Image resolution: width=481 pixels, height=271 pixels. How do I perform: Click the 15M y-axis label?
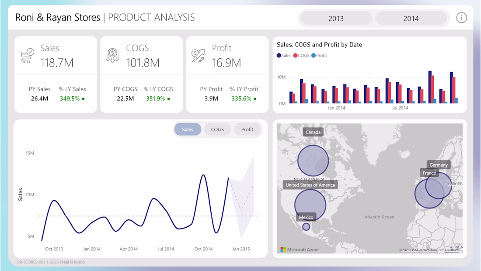point(30,153)
